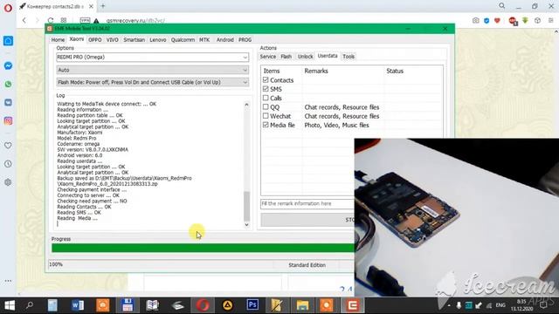Open Messenger in the Opera sidebar

(8, 66)
